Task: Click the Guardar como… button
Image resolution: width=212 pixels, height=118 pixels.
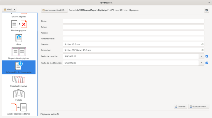Action: click(x=199, y=106)
